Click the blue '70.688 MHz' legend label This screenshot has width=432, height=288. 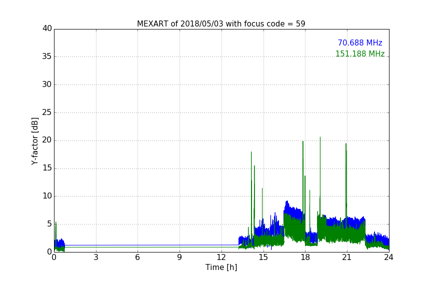tap(360, 43)
